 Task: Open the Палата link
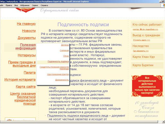click(x=30, y=73)
